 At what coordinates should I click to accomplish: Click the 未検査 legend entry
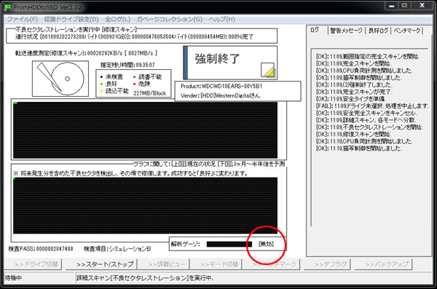click(111, 76)
